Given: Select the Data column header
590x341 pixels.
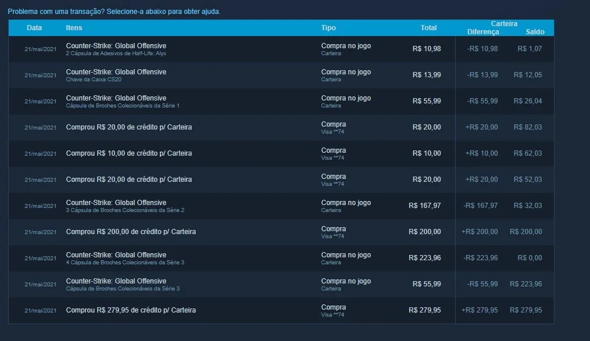Looking at the screenshot, I should coord(34,28).
